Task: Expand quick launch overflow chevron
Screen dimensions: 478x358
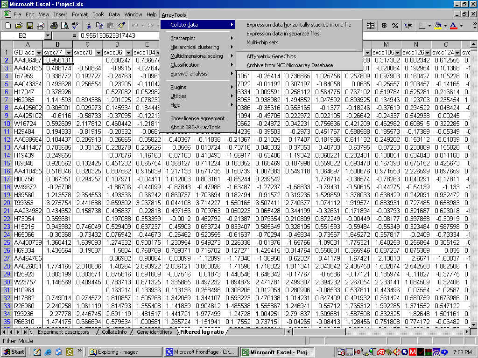Action: click(79, 351)
